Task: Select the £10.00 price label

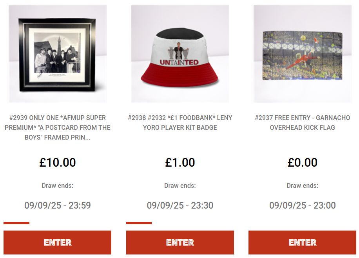Action: coord(58,162)
